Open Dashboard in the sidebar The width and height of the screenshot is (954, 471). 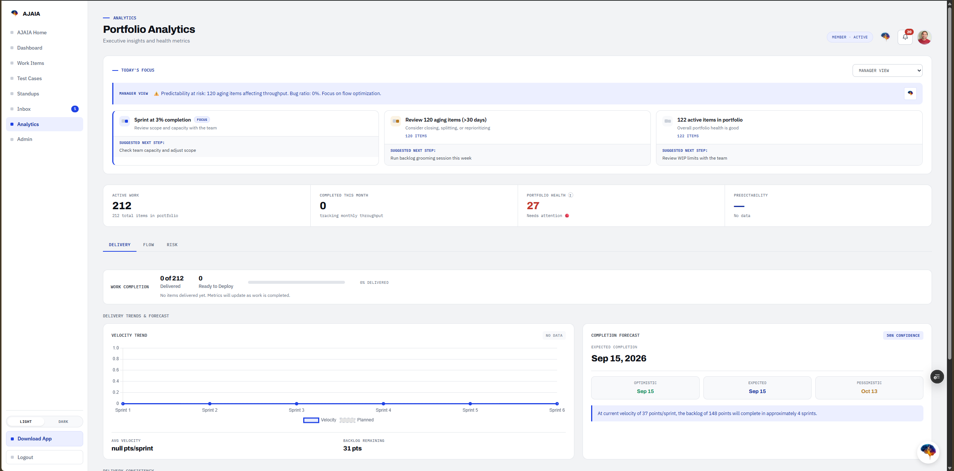44,48
